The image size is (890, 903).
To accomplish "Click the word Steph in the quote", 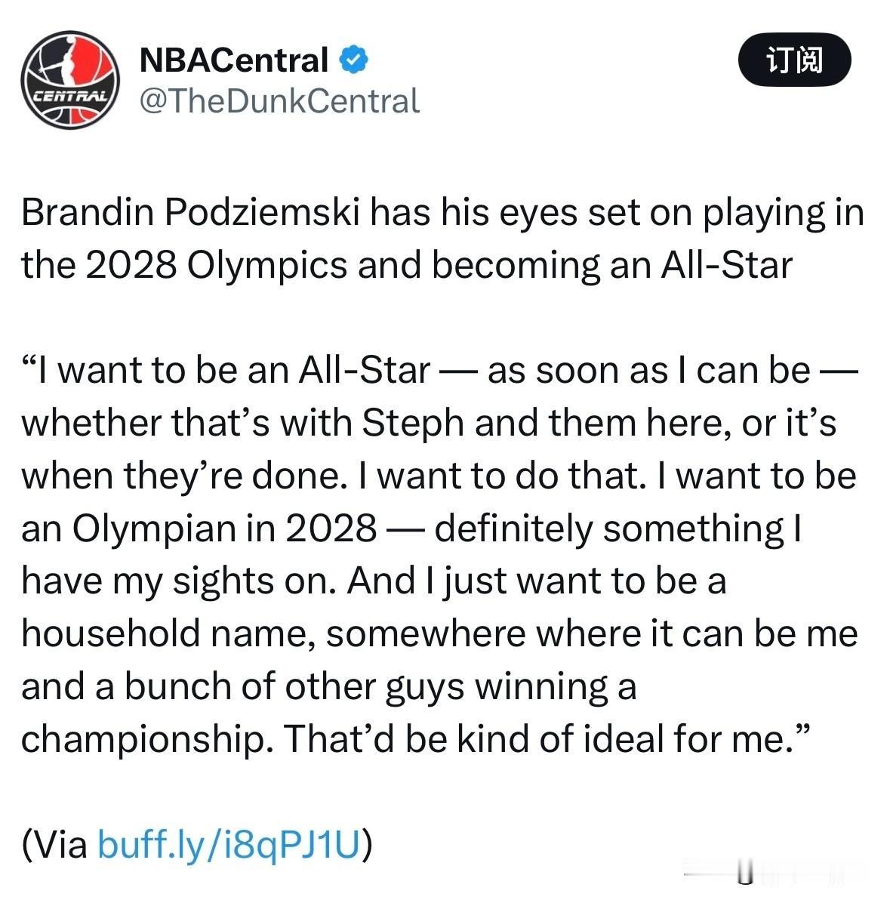I will pos(413,424).
